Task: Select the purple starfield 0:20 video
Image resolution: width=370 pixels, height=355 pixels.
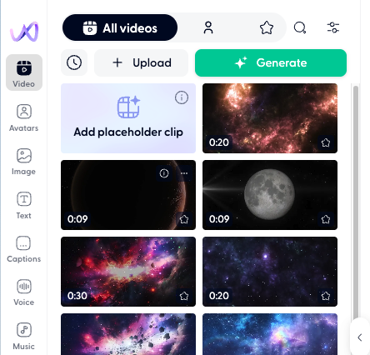Action: point(270,272)
